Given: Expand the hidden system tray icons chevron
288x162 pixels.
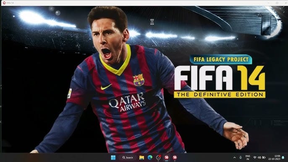Looking at the screenshot, I should click(x=235, y=157).
